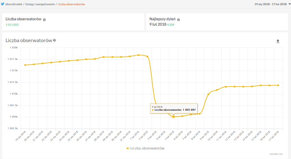
Task: Open the date range dropdown arrow
Action: tap(289, 4)
